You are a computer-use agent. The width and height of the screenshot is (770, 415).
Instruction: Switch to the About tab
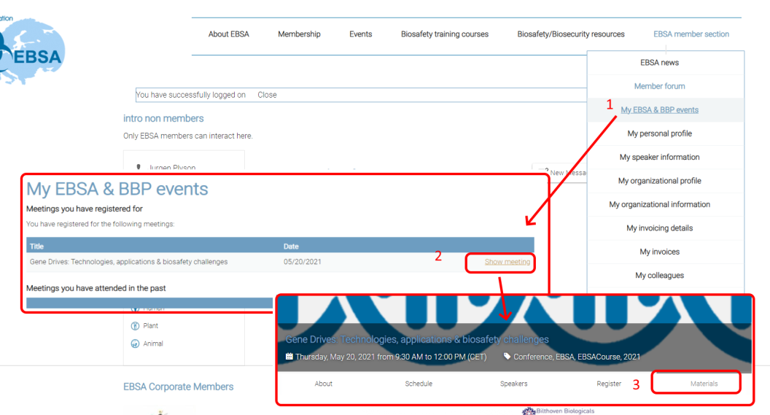(x=324, y=384)
